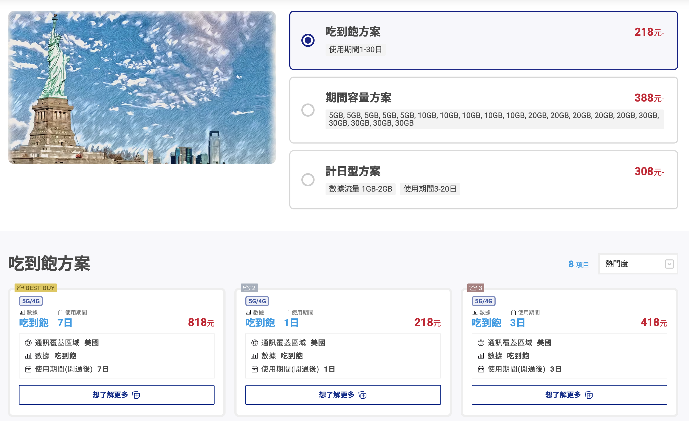Screen dimensions: 689x421
Task: Click the 數據流量 1GB-2GB tag
Action: point(360,189)
